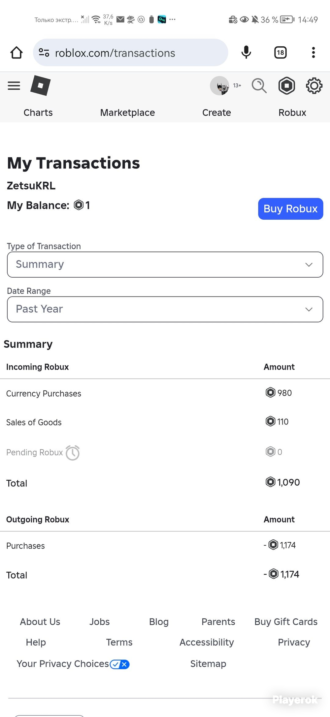
Task: Open the browser three-dot overflow menu
Action: 313,52
